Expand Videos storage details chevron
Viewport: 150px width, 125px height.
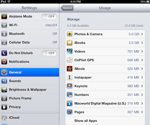142,51
